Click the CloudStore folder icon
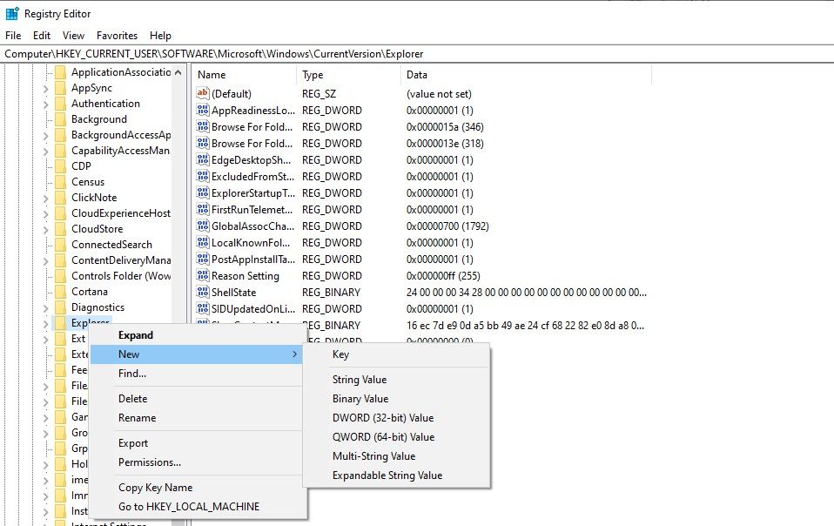The image size is (834, 526). coord(60,229)
